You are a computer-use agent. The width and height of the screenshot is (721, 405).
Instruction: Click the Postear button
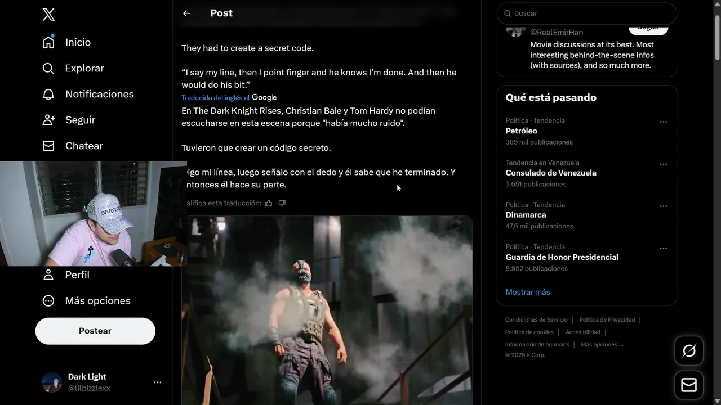(95, 331)
